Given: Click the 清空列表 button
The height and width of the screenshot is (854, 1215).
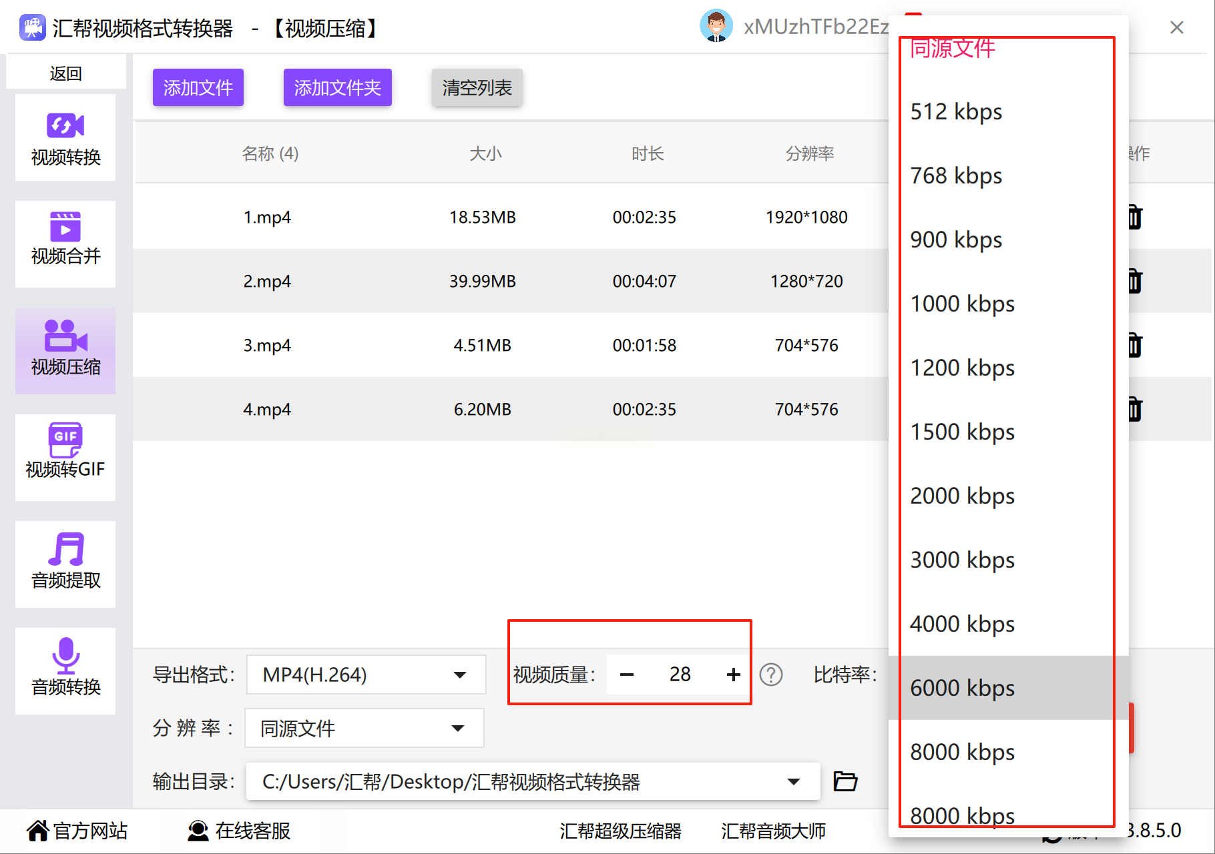Looking at the screenshot, I should pyautogui.click(x=477, y=87).
